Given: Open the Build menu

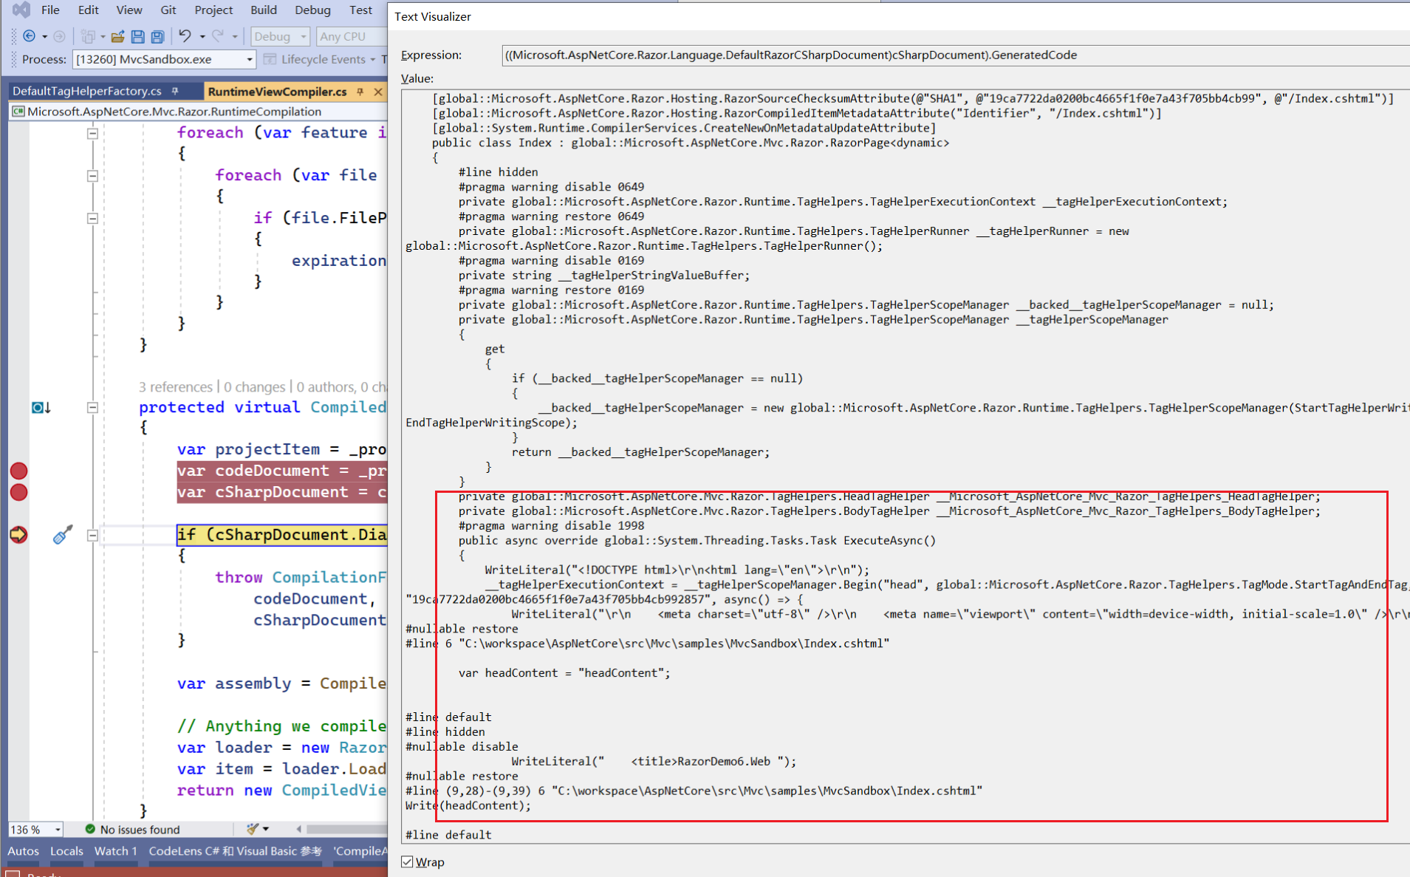Looking at the screenshot, I should pyautogui.click(x=263, y=10).
